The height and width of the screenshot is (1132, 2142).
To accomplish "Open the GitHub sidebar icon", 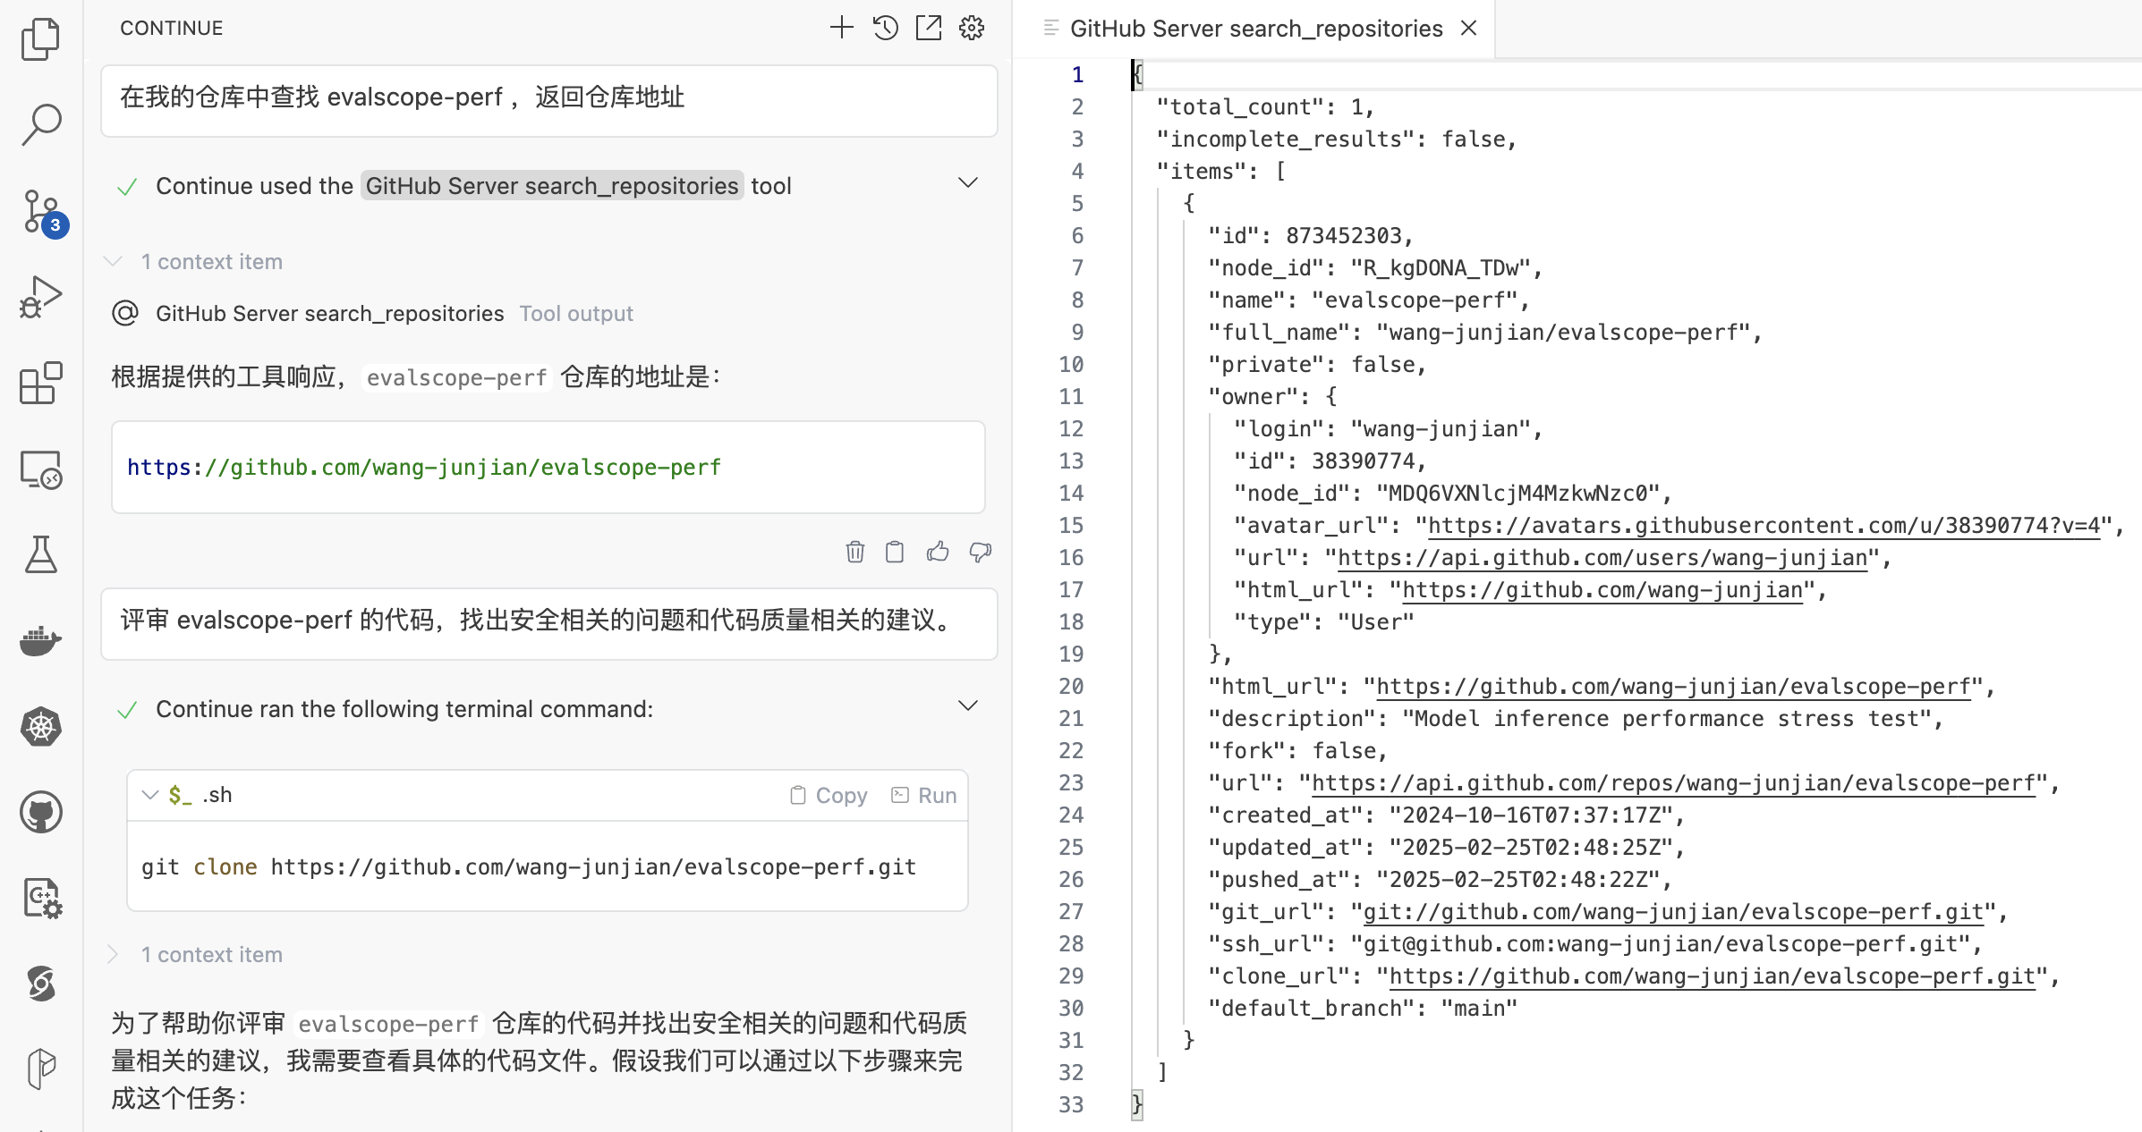I will pyautogui.click(x=40, y=812).
